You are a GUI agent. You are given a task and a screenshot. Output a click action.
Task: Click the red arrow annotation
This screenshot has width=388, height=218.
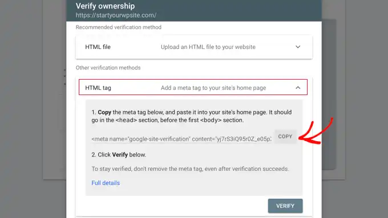point(316,131)
